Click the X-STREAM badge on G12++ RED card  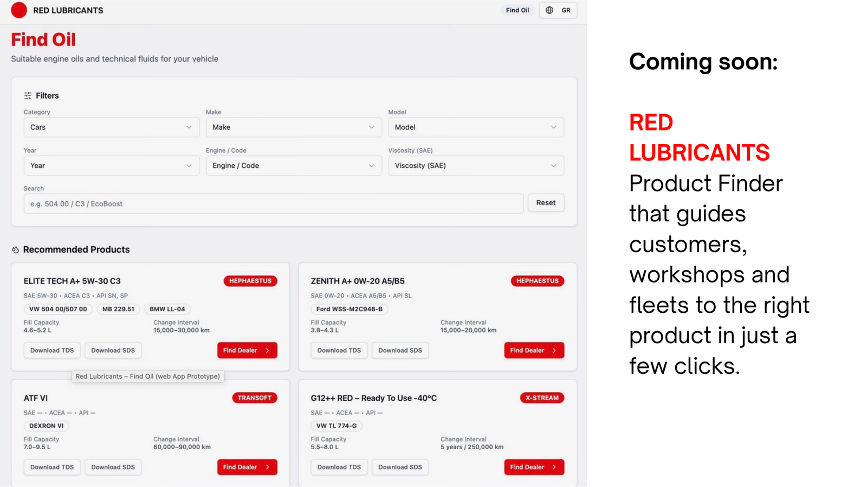point(542,398)
